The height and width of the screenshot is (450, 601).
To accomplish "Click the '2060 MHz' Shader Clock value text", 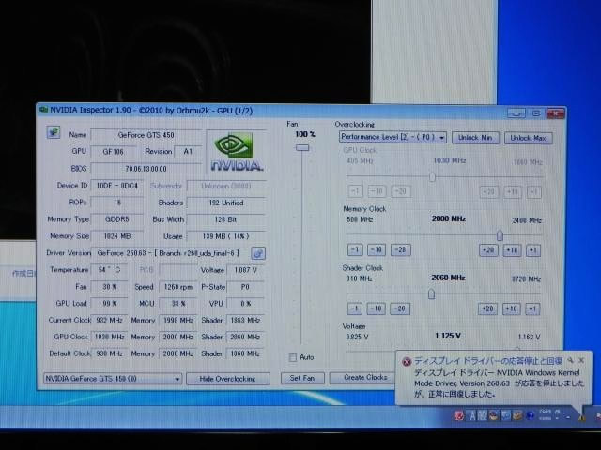I will click(x=448, y=277).
